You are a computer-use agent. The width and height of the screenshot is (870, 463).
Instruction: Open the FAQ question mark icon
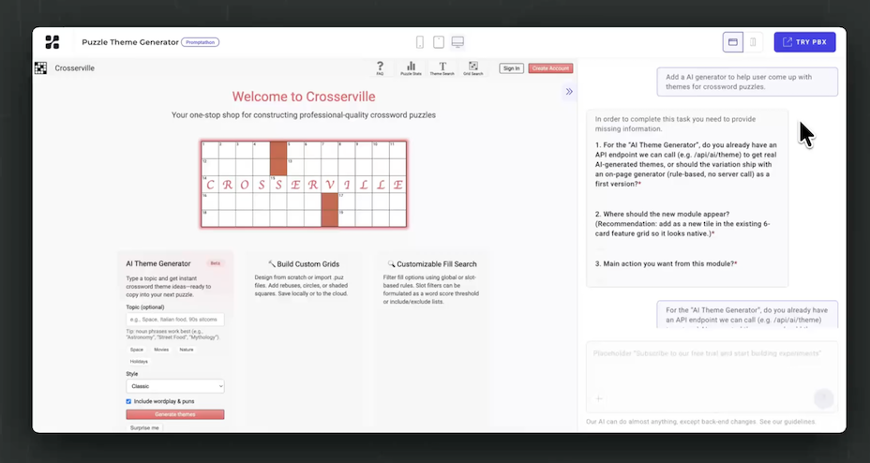(x=380, y=68)
